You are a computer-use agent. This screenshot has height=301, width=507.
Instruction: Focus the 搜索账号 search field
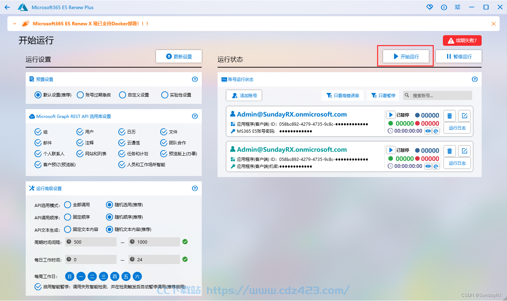pyautogui.click(x=438, y=95)
